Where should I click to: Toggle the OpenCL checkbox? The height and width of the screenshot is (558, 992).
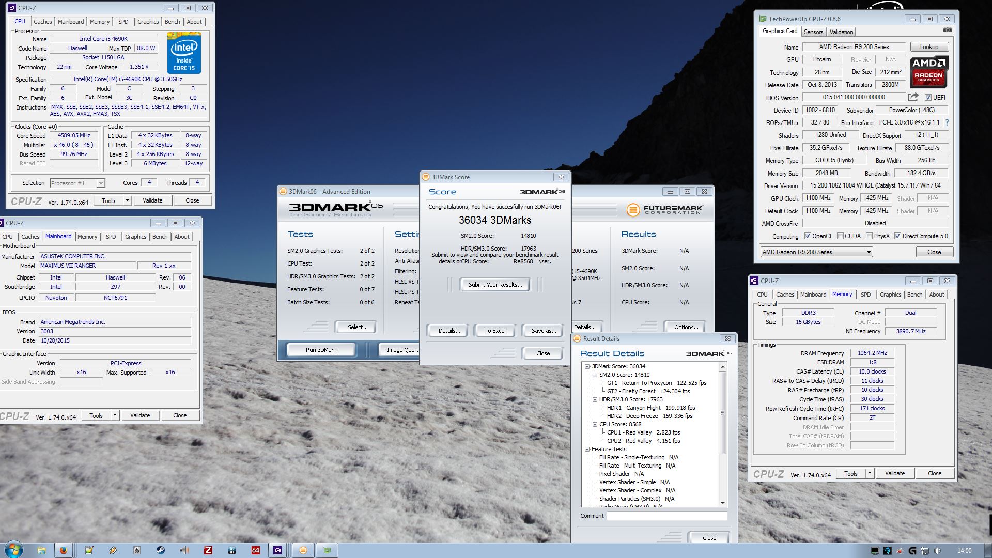tap(808, 236)
